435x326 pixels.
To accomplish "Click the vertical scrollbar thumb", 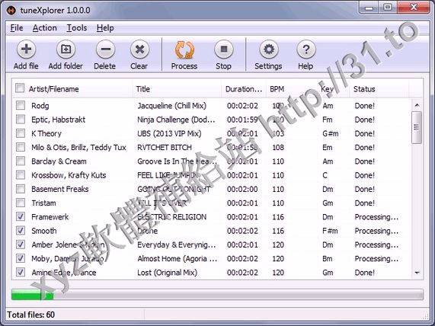I will pyautogui.click(x=417, y=127).
